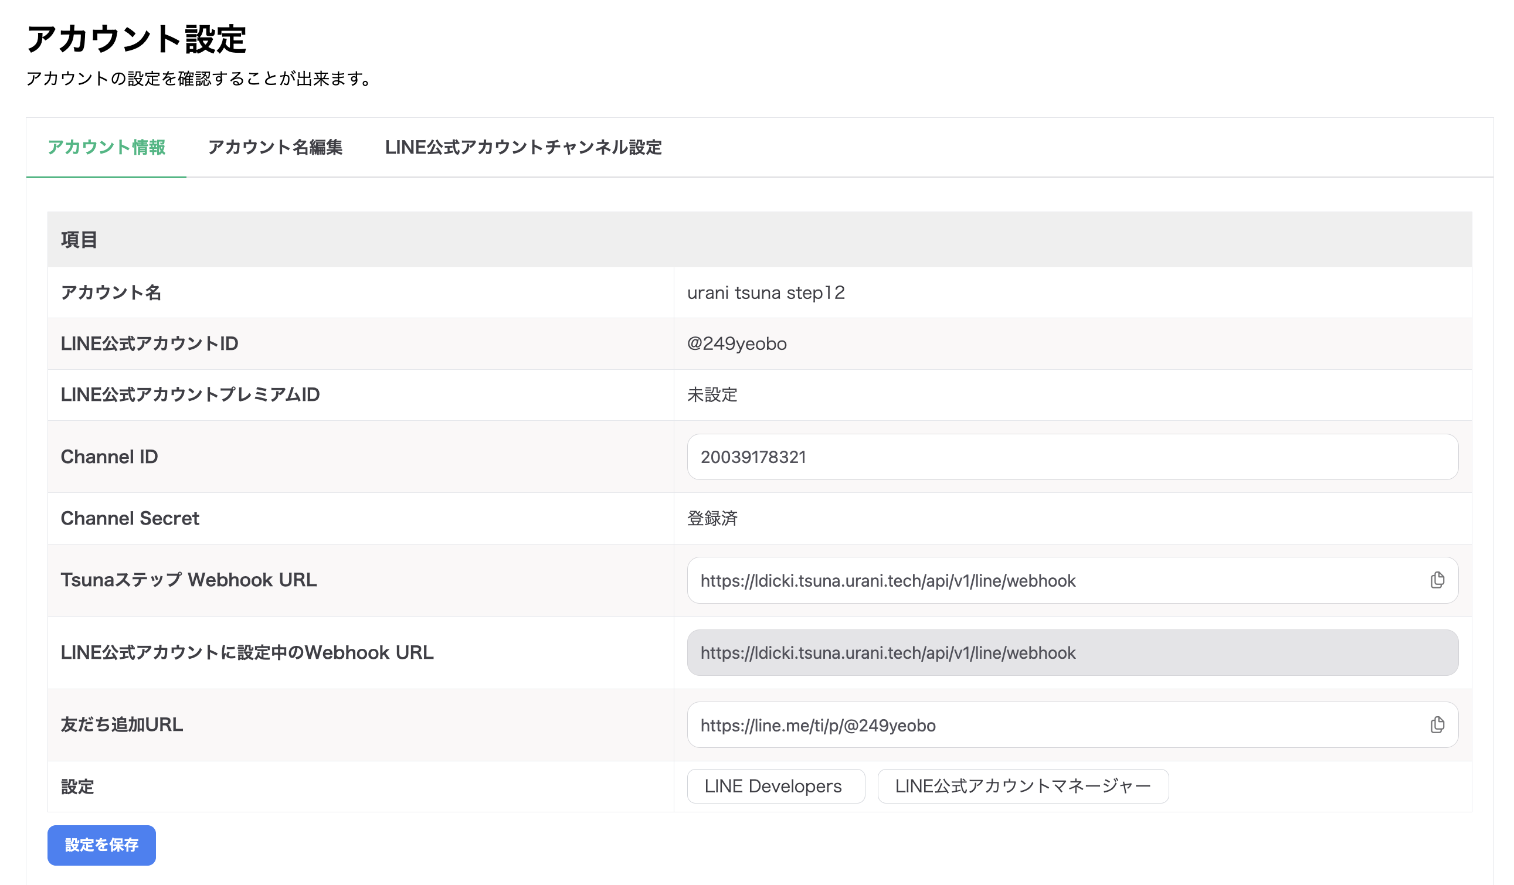Copy the 友だち追加URL via its copy icon
This screenshot has height=885, width=1514.
pos(1437,724)
